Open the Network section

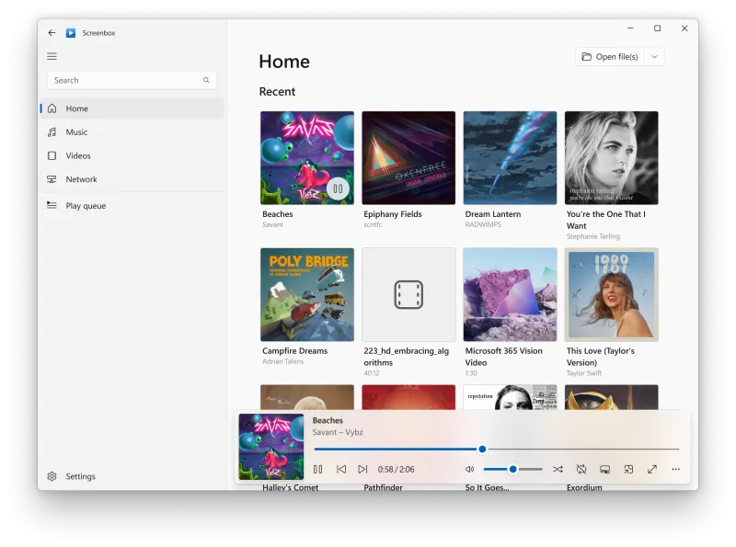tap(81, 179)
